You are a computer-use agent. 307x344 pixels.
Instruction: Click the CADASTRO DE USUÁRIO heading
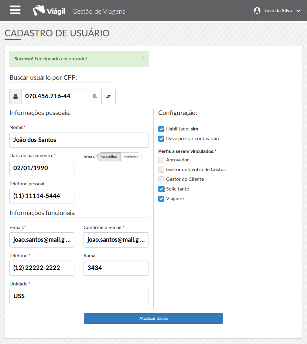coord(57,33)
